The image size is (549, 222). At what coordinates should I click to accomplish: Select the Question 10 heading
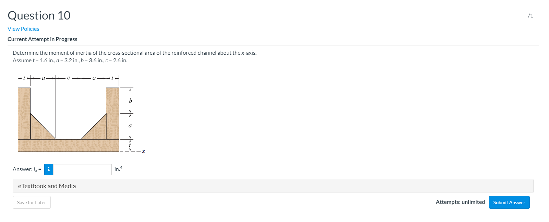(x=38, y=15)
